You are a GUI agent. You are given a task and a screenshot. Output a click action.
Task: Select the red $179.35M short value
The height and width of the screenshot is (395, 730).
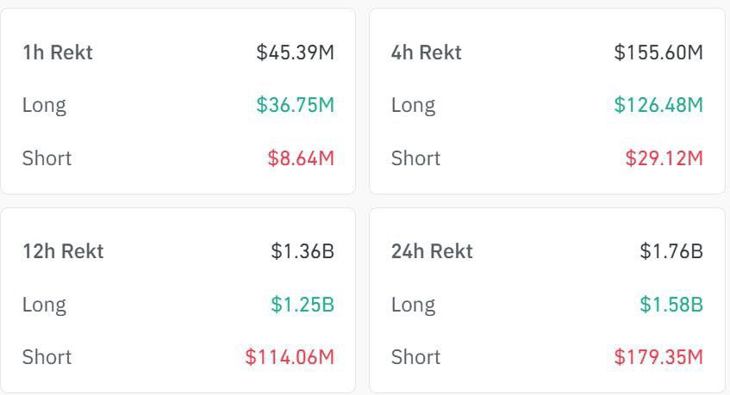pos(658,357)
